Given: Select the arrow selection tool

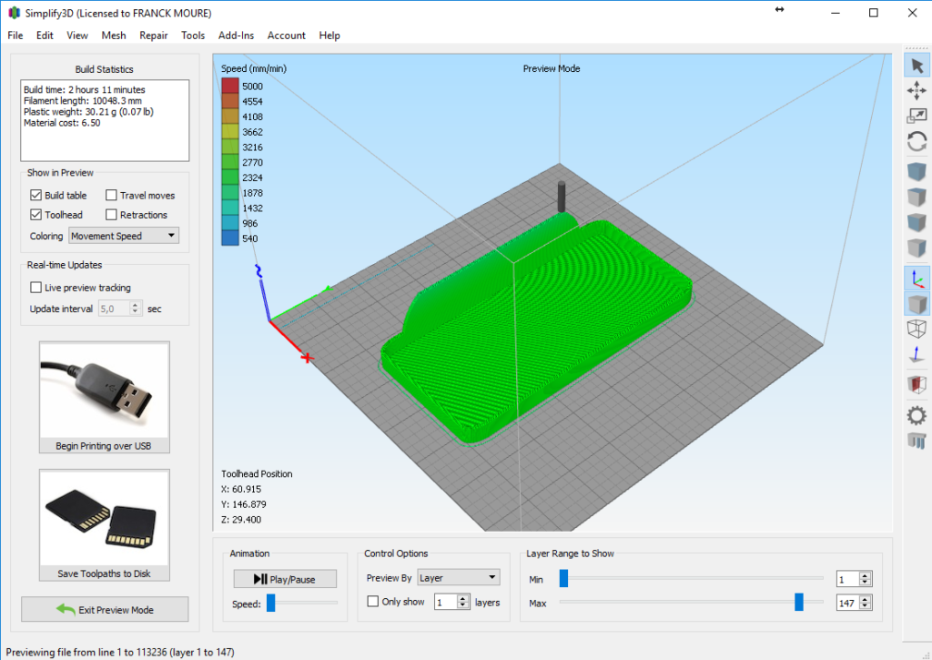Looking at the screenshot, I should tap(917, 65).
